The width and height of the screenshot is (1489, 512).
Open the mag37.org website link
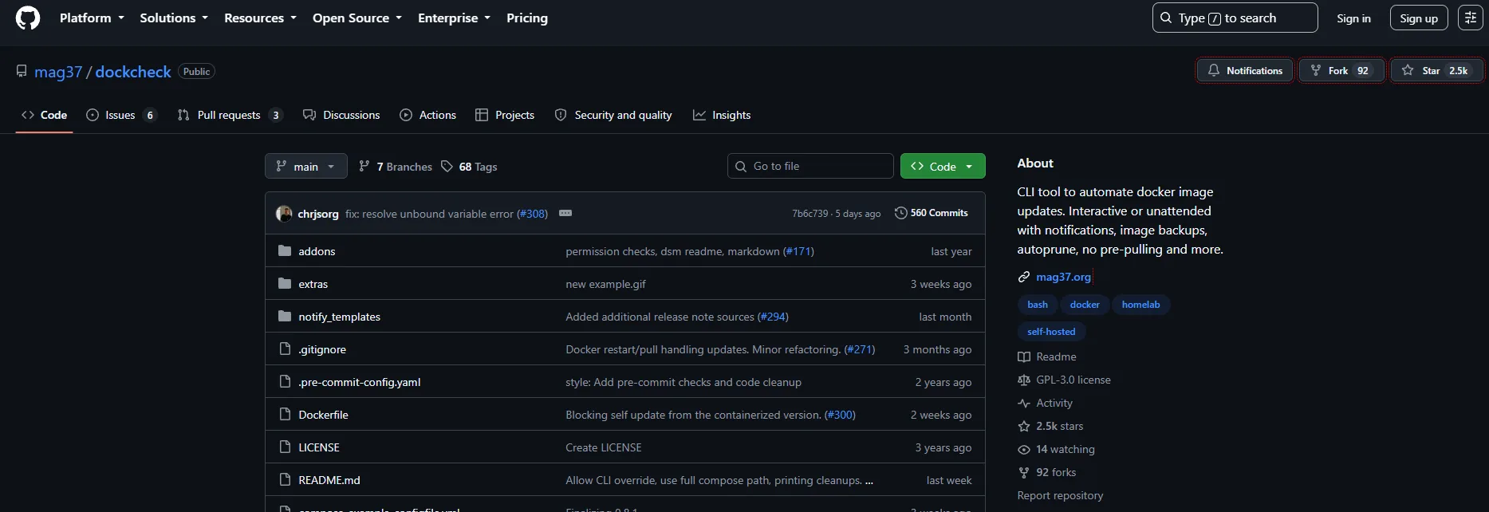1063,277
